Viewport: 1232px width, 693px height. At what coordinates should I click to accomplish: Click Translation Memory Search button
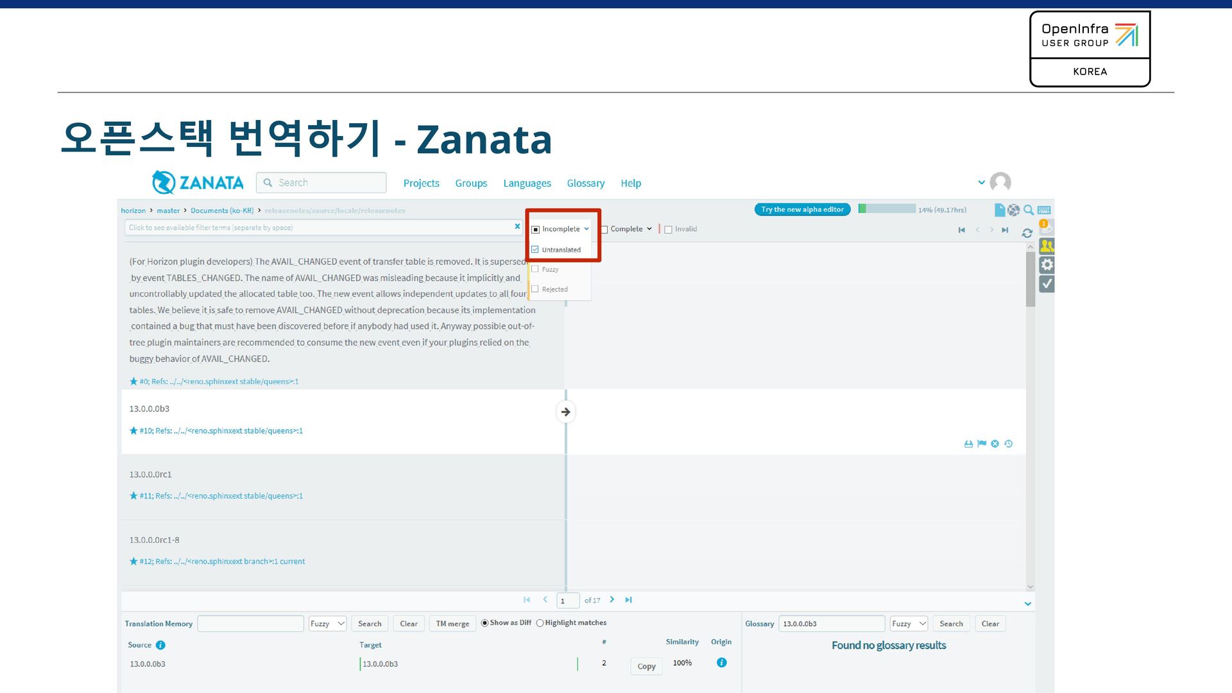(x=370, y=624)
